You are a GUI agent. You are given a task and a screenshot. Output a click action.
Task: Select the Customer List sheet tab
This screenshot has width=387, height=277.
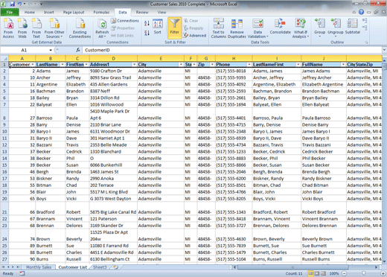click(73, 267)
